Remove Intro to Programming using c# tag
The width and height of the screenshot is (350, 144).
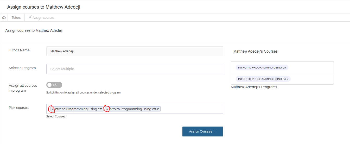[53, 109]
